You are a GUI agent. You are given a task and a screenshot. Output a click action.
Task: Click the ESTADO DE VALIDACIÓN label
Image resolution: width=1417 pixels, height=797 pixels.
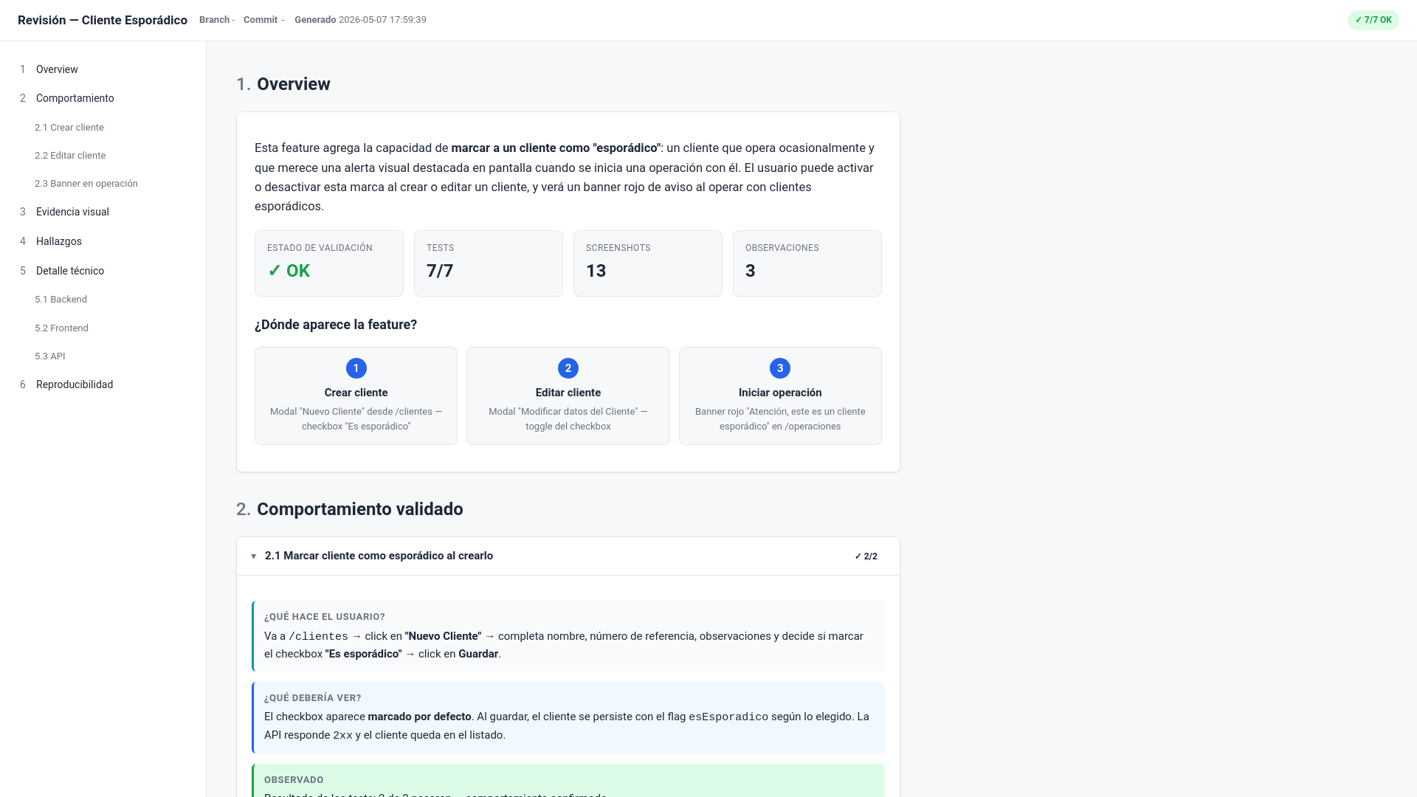tap(320, 248)
